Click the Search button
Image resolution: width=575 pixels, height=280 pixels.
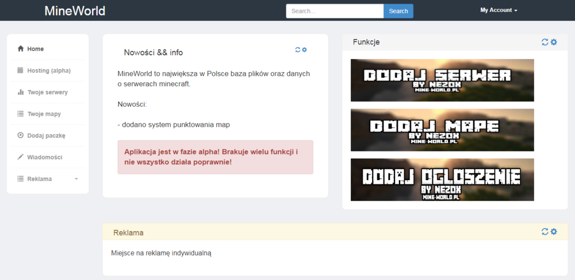pos(398,11)
